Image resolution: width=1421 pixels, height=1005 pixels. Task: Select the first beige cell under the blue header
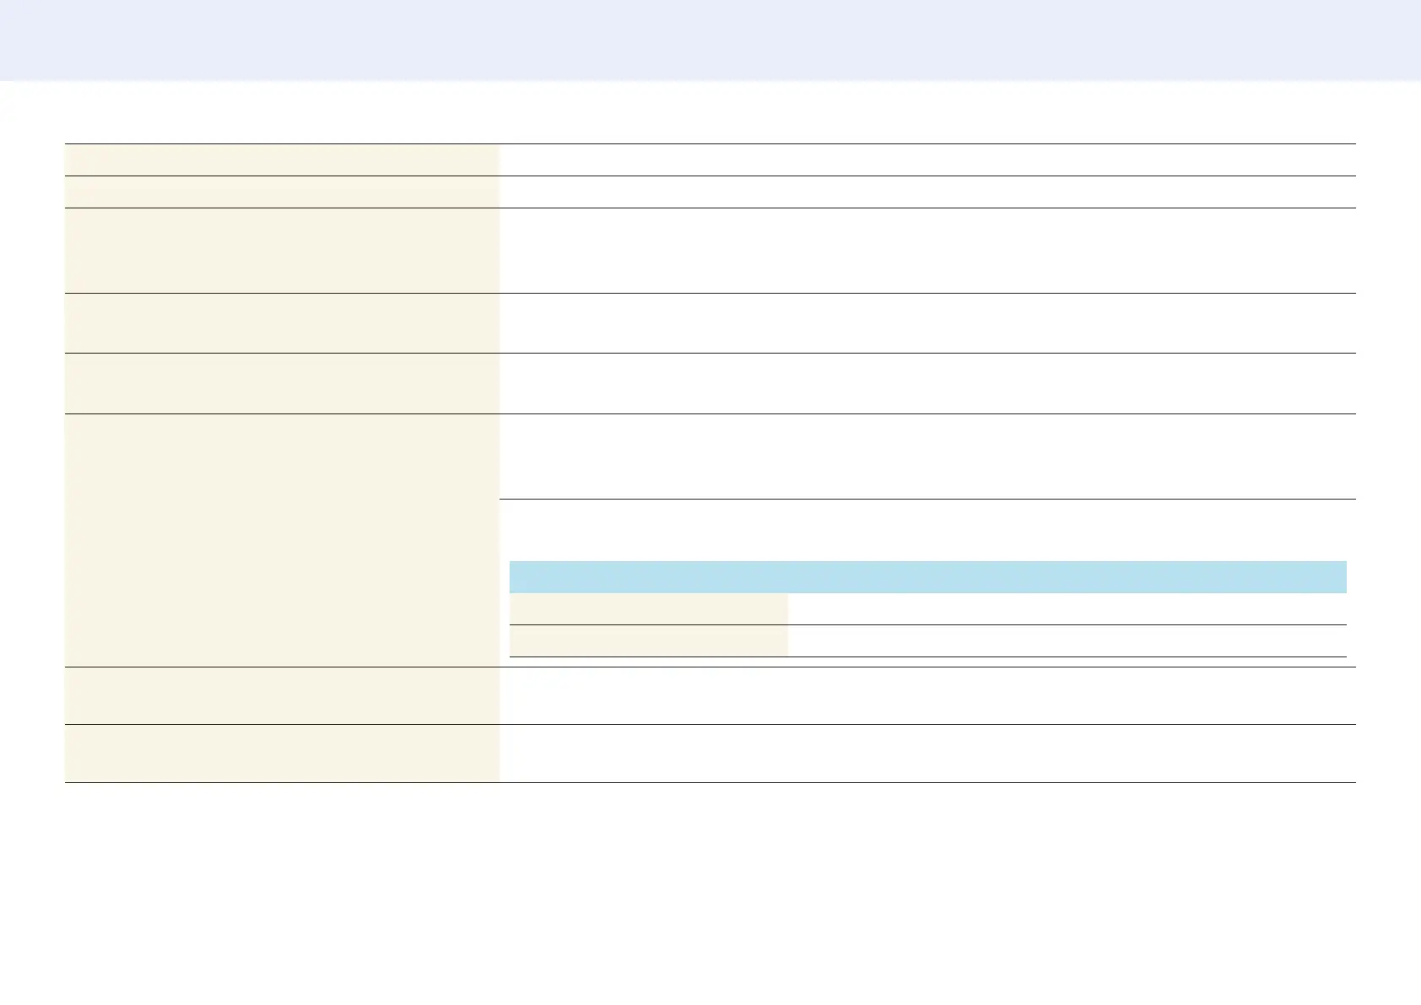[649, 609]
